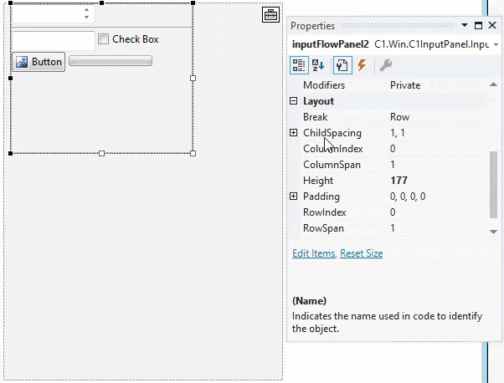Click the text input field beside Check Box
Screen dimensions: 504x383
[53, 39]
